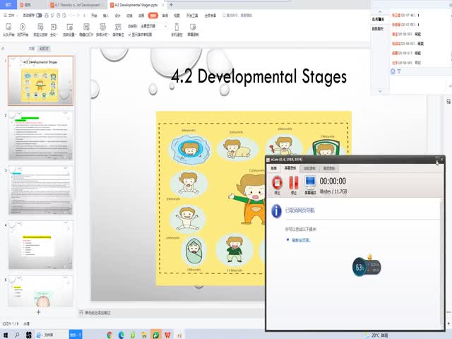Click the save icon in quick access toolbar
The image size is (452, 339).
[x=47, y=16]
